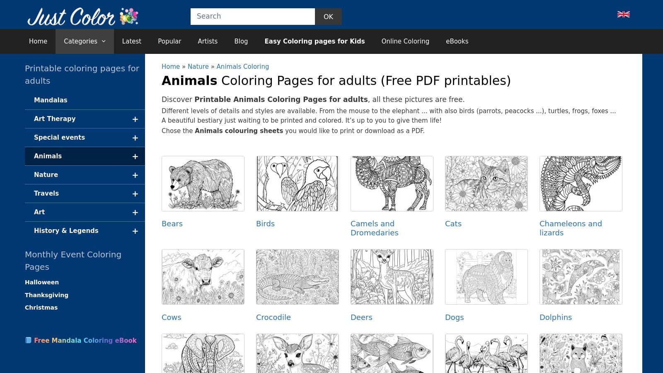The height and width of the screenshot is (373, 663).
Task: Go to the Popular menu item
Action: click(169, 41)
